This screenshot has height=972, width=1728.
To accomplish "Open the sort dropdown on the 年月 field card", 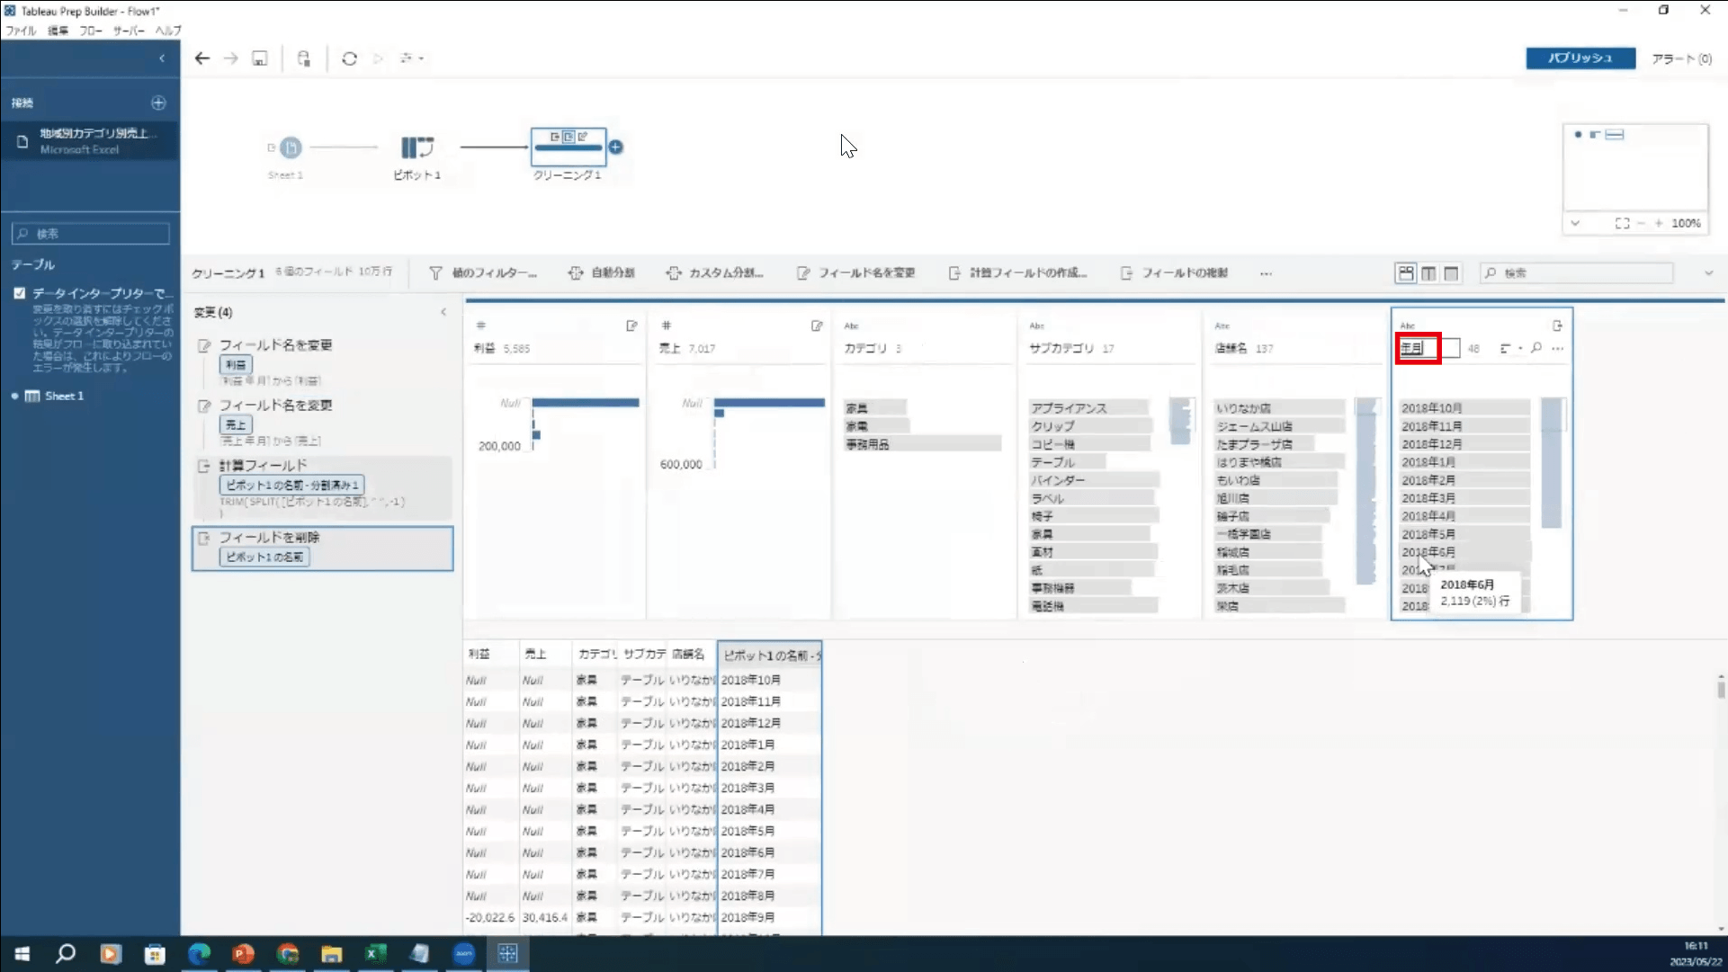I will (1510, 348).
